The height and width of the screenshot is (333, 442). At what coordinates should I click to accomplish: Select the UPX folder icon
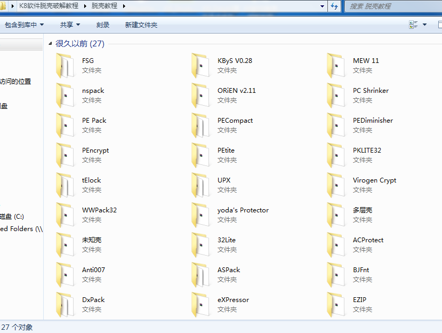[x=200, y=185]
